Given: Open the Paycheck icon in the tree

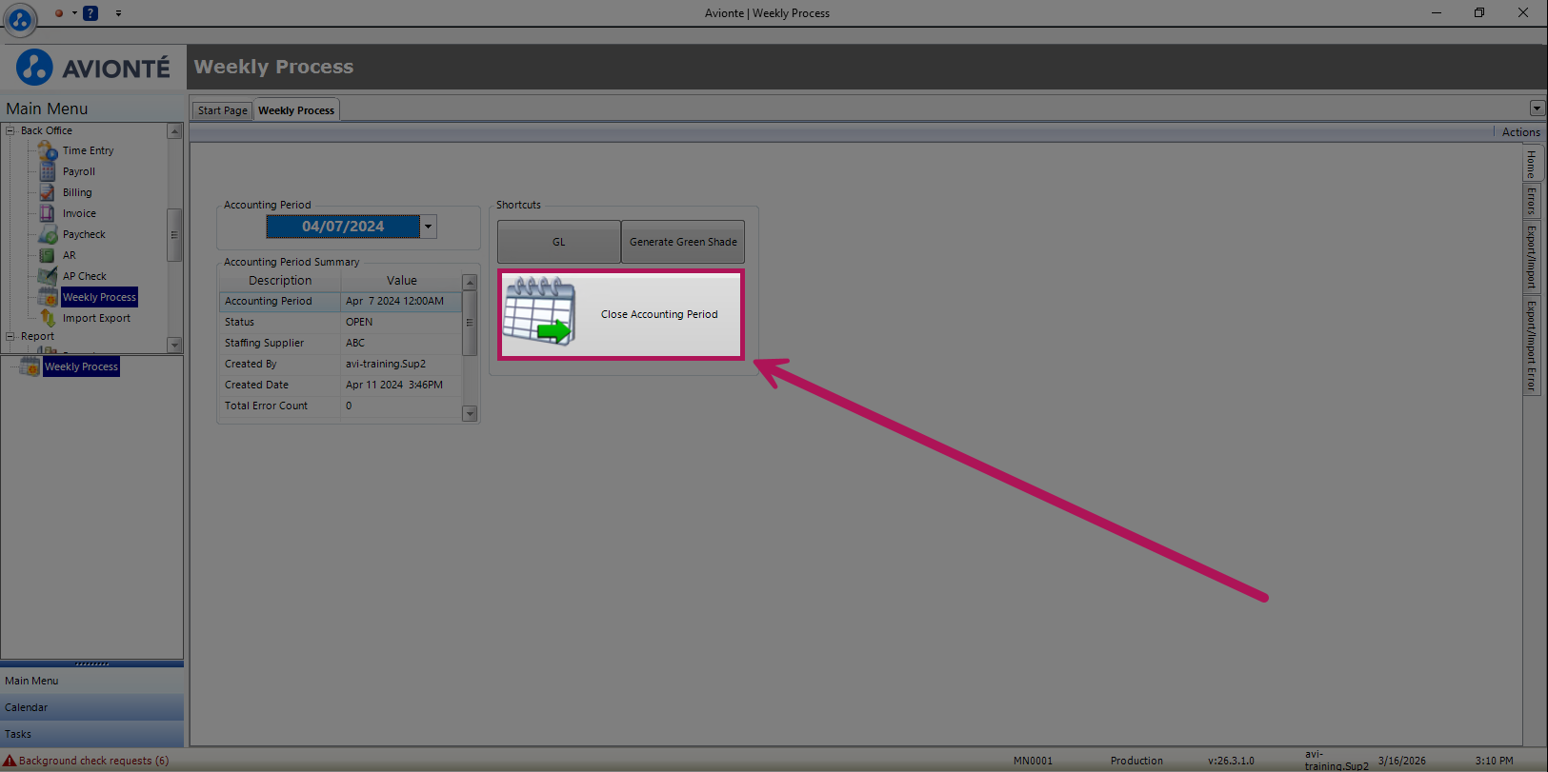Looking at the screenshot, I should pyautogui.click(x=48, y=234).
